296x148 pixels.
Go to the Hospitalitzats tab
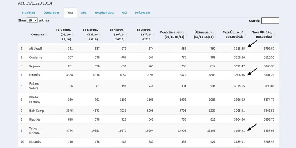pos(104,13)
